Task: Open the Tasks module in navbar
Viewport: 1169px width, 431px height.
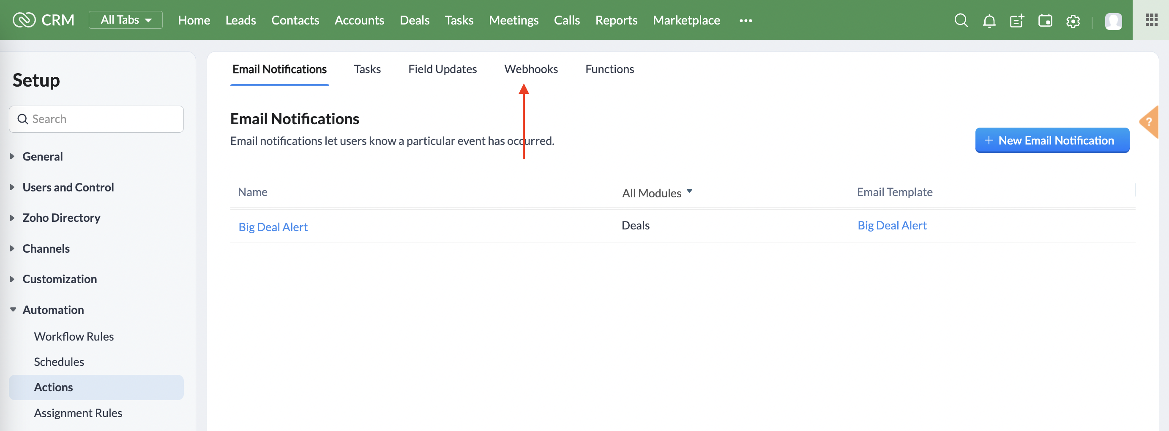Action: click(459, 20)
